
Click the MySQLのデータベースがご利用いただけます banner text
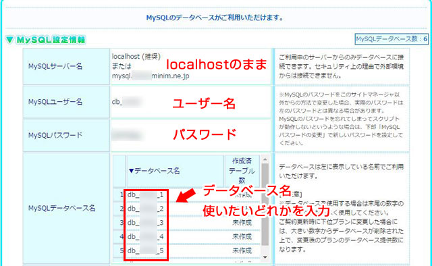point(215,18)
